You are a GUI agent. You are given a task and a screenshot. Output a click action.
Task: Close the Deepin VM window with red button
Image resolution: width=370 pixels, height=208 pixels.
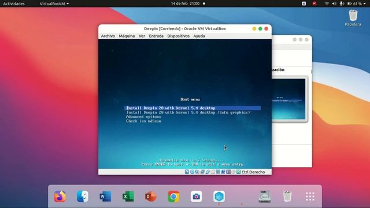pos(267,28)
